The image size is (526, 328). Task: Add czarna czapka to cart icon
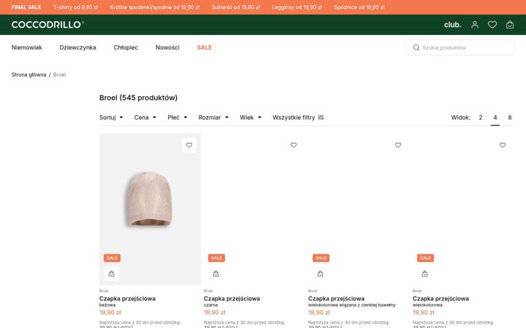coord(216,274)
